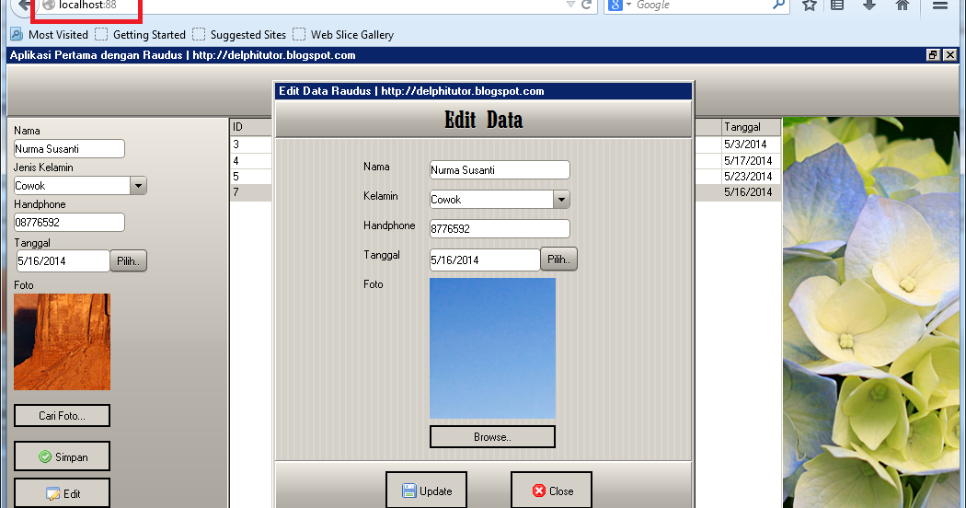The width and height of the screenshot is (966, 508).
Task: Click Pilih button in Edit Data dialog
Action: (558, 259)
